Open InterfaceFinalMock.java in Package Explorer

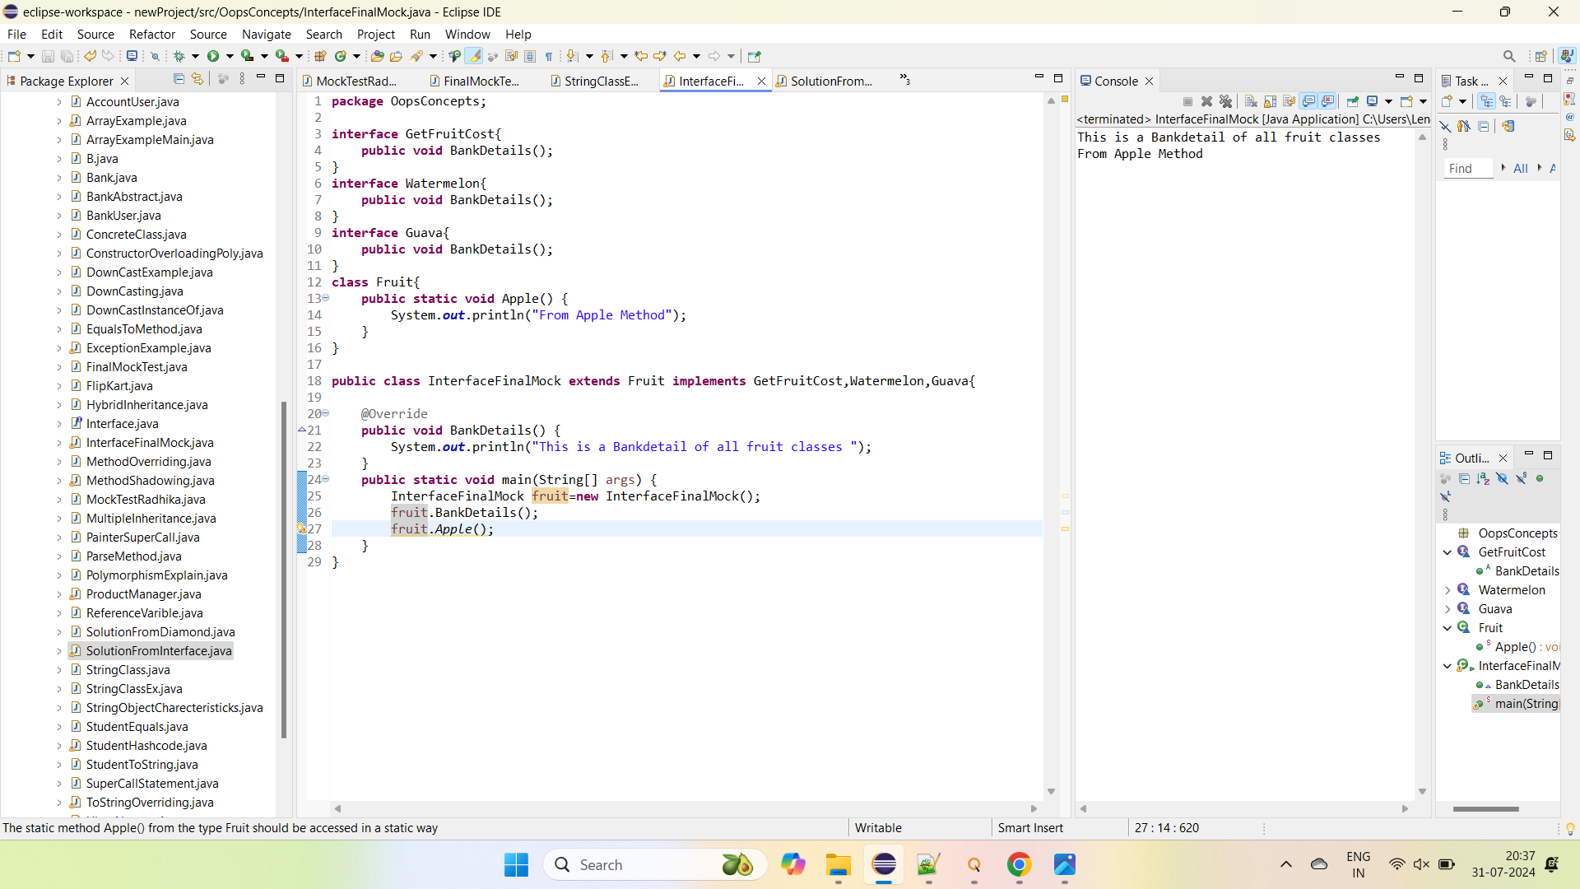(x=150, y=443)
